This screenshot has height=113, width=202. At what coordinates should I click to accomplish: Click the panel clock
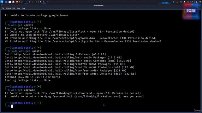coord(192,2)
